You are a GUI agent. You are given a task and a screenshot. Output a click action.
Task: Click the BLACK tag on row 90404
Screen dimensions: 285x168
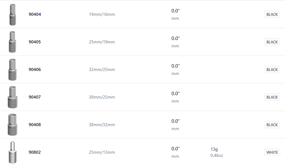[272, 14]
